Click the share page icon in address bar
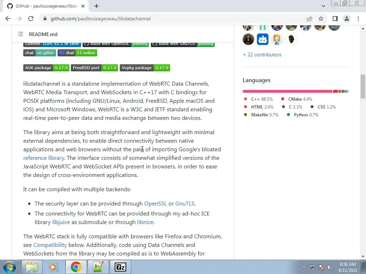Image resolution: width=366 pixels, height=274 pixels. click(x=310, y=19)
